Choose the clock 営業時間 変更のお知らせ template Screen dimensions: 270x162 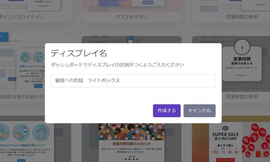tap(242, 60)
